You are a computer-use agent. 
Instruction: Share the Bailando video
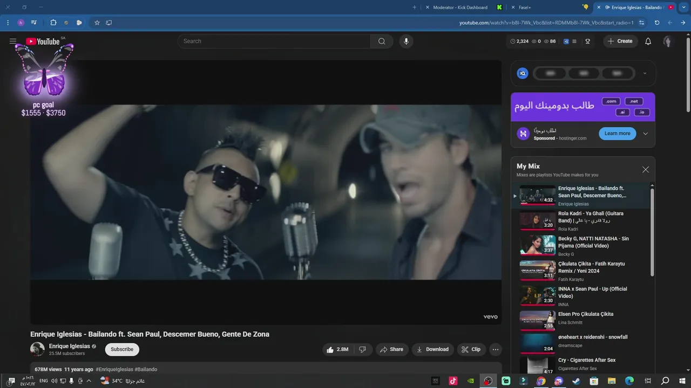[392, 349]
